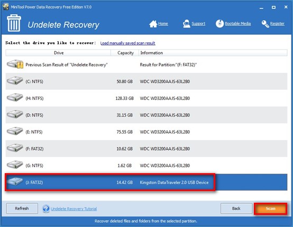Click WDC WD3200AAJS info in G: row
Image resolution: width=293 pixels, height=227 pixels.
tap(165, 165)
